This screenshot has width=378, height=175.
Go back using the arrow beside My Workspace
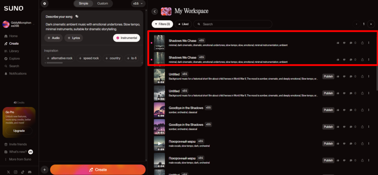pos(155,11)
